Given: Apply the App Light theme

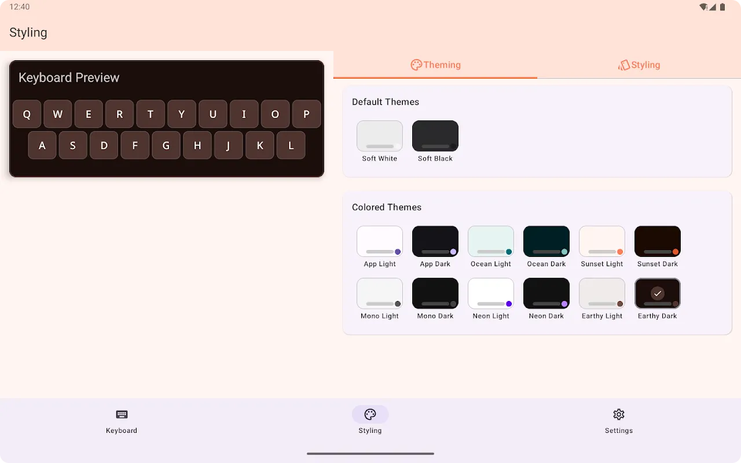Looking at the screenshot, I should (380, 241).
